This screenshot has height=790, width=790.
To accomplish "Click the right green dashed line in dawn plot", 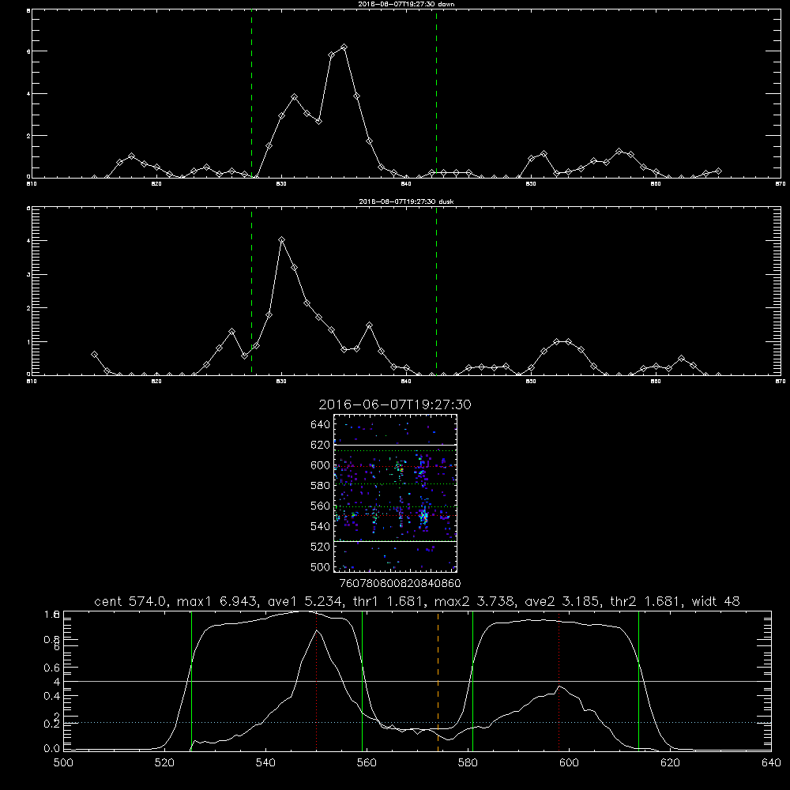I will click(436, 94).
